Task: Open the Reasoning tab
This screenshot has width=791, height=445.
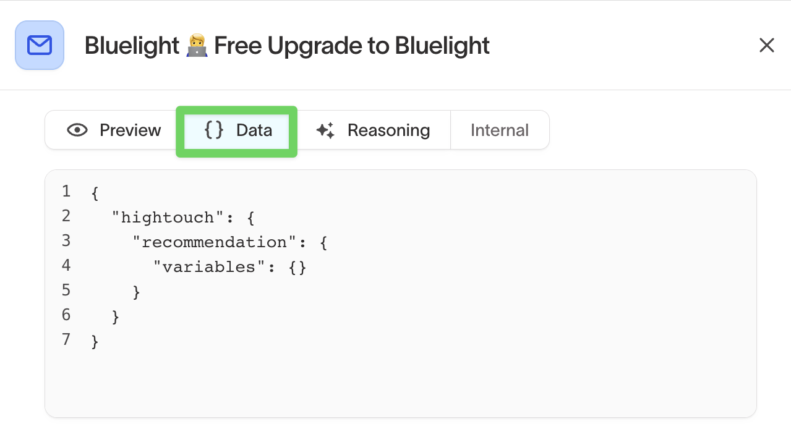Action: point(373,130)
